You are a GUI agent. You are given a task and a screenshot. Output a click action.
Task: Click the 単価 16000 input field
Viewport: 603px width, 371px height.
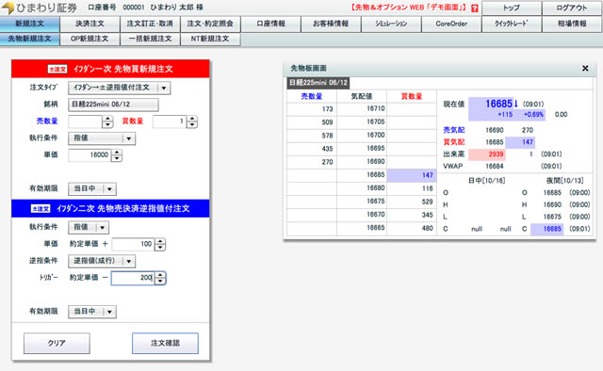[x=90, y=155]
